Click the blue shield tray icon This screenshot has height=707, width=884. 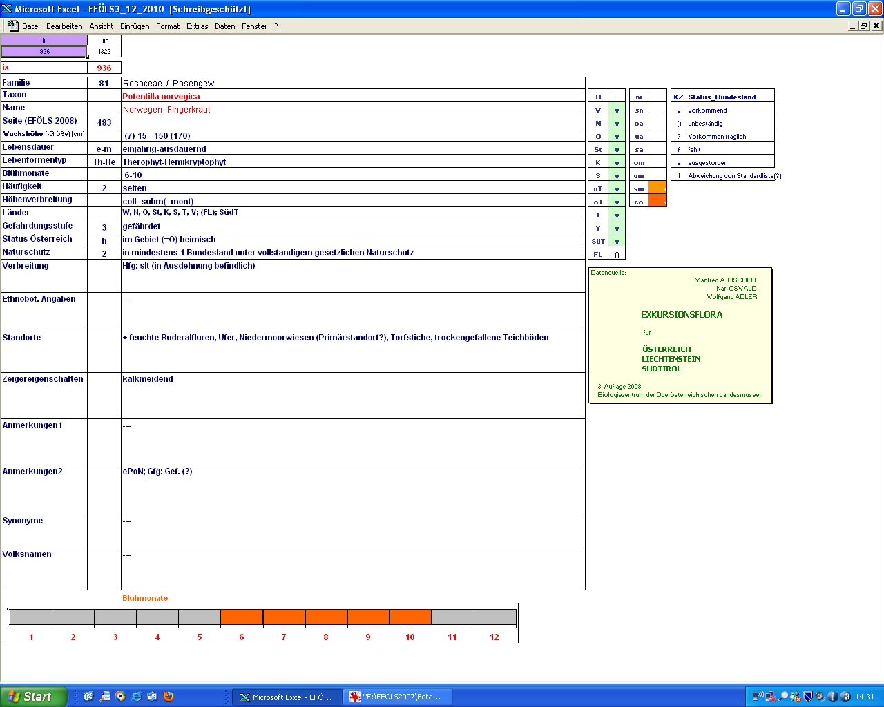pyautogui.click(x=808, y=697)
